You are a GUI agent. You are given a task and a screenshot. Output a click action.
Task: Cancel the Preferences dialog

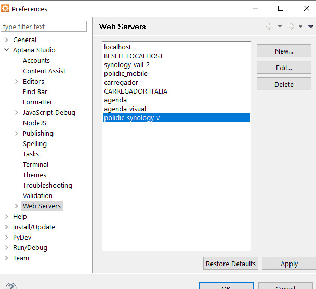coord(285,286)
